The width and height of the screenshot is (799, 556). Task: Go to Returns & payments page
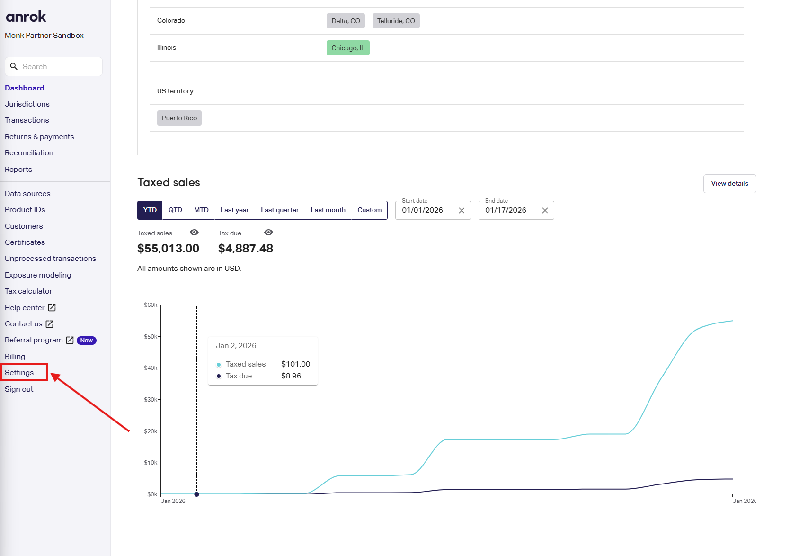[x=39, y=137]
